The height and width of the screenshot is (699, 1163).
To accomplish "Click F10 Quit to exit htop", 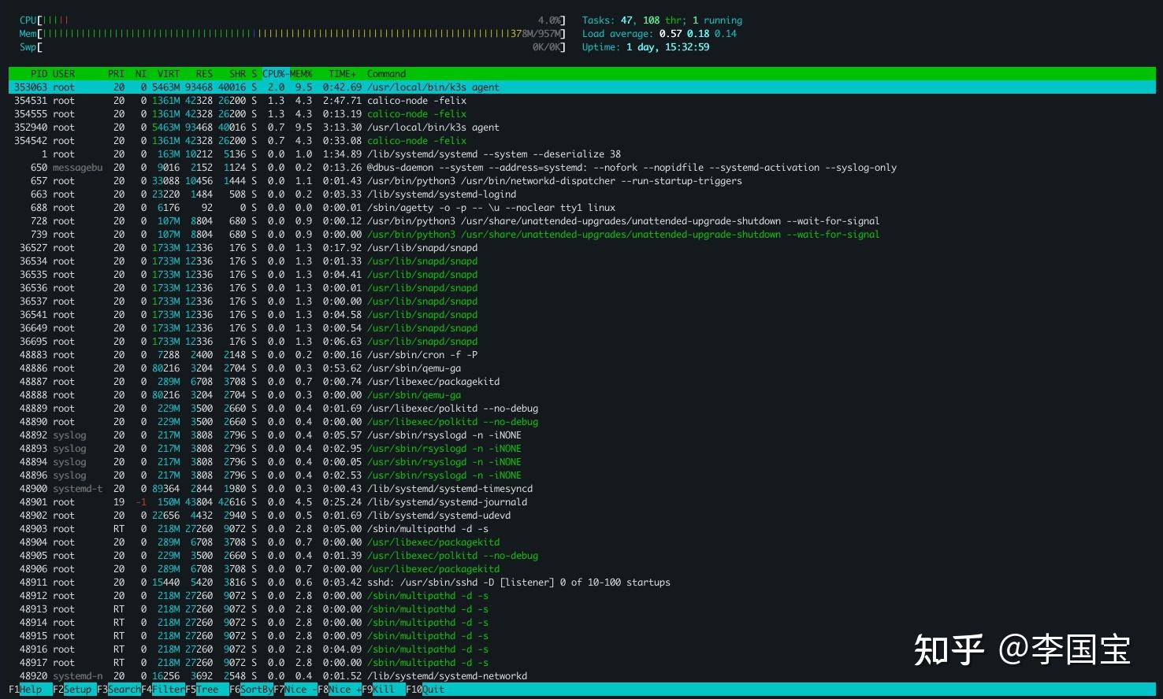I will (x=433, y=690).
